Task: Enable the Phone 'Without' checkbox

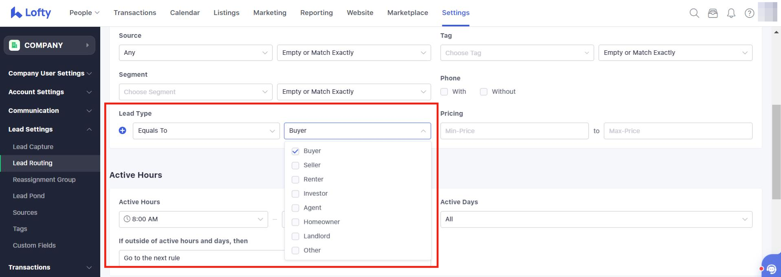Action: (x=484, y=92)
